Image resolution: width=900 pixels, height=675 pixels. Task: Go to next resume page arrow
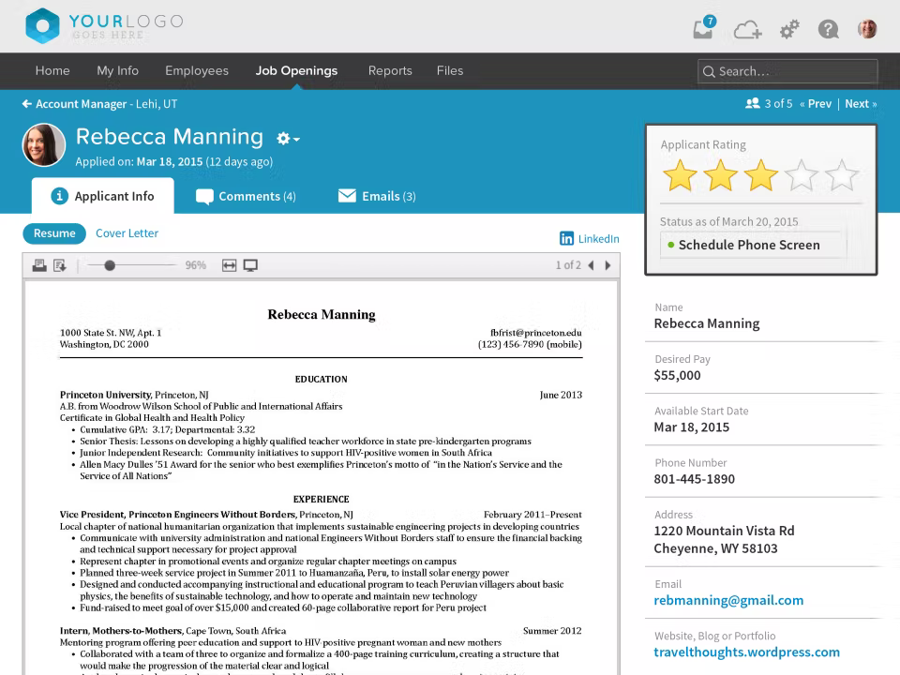pyautogui.click(x=607, y=265)
